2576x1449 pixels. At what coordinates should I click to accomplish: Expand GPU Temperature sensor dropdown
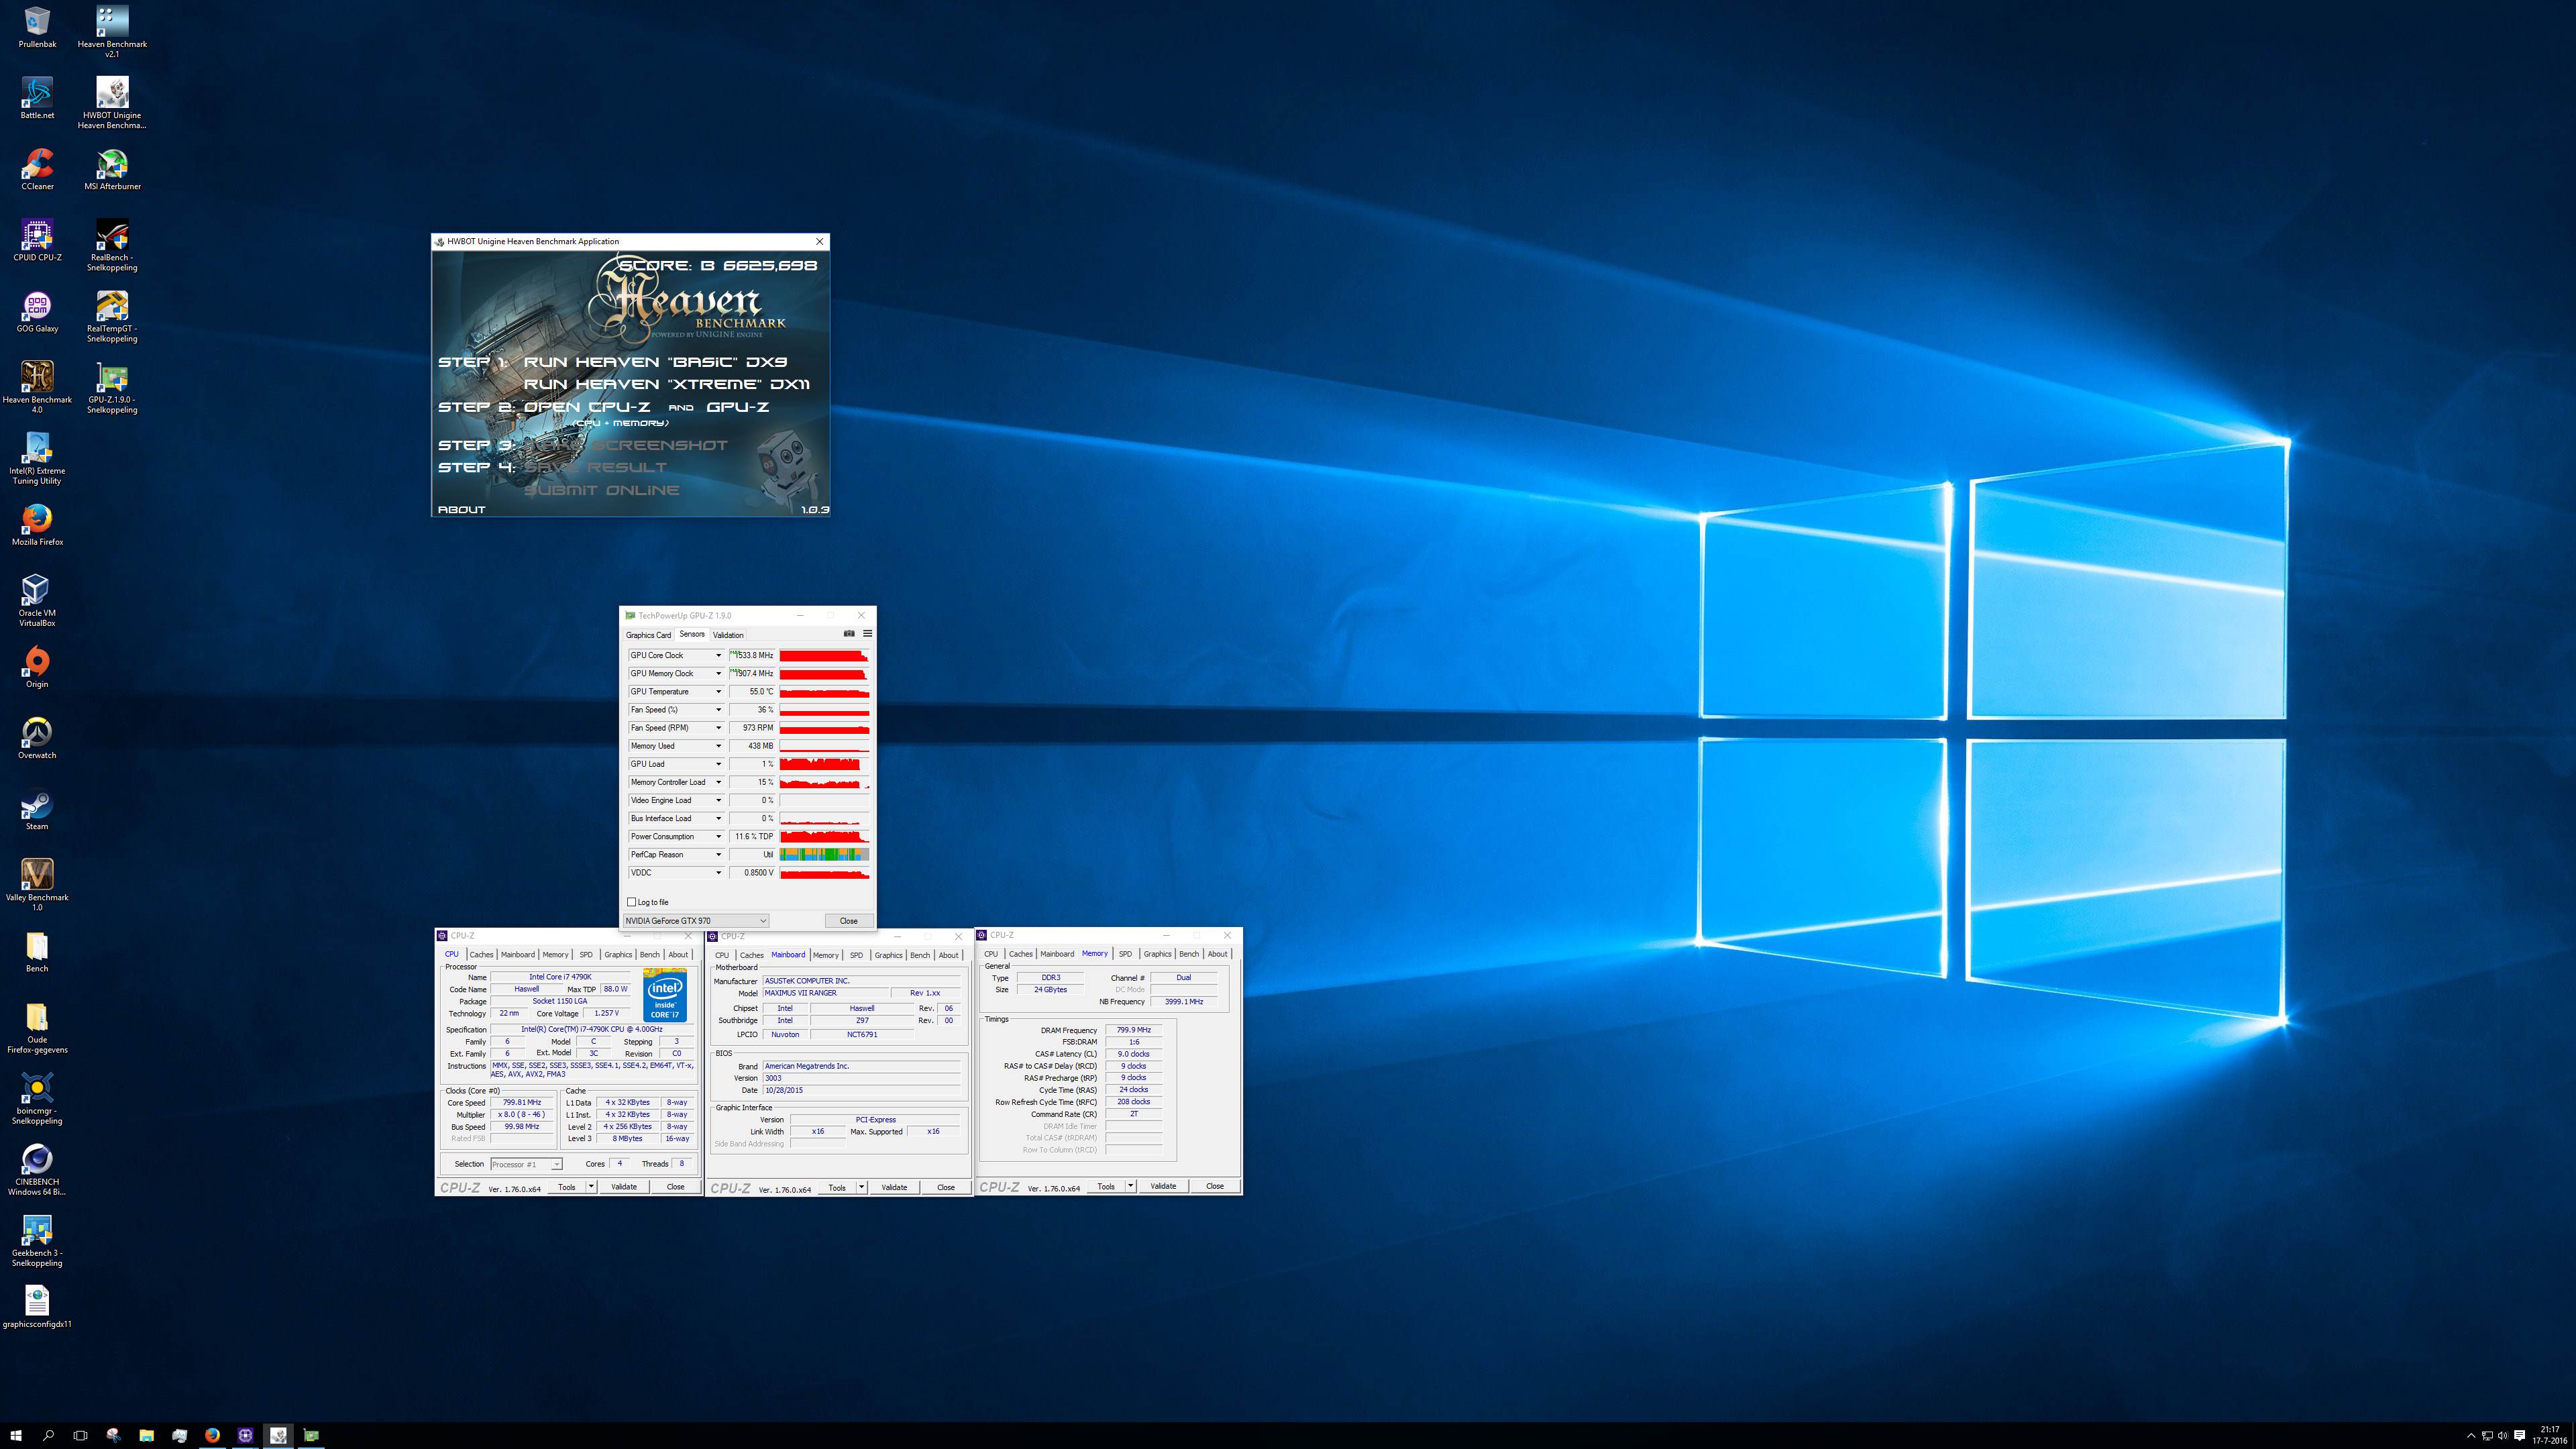[x=718, y=691]
